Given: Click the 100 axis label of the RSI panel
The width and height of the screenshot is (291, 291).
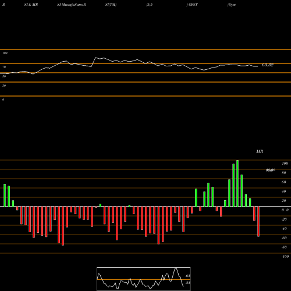Looking at the screenshot, I should pyautogui.click(x=5, y=53).
